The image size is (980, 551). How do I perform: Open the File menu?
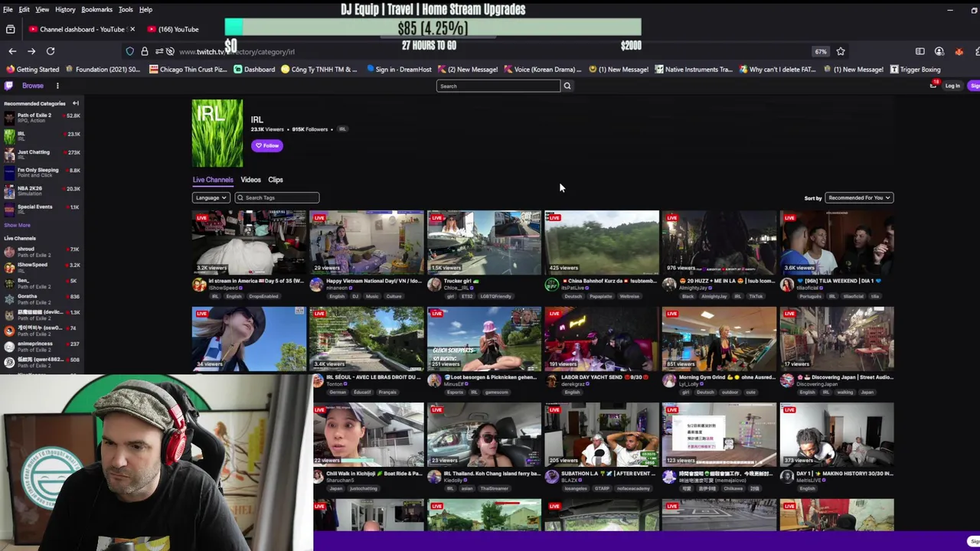click(x=8, y=9)
